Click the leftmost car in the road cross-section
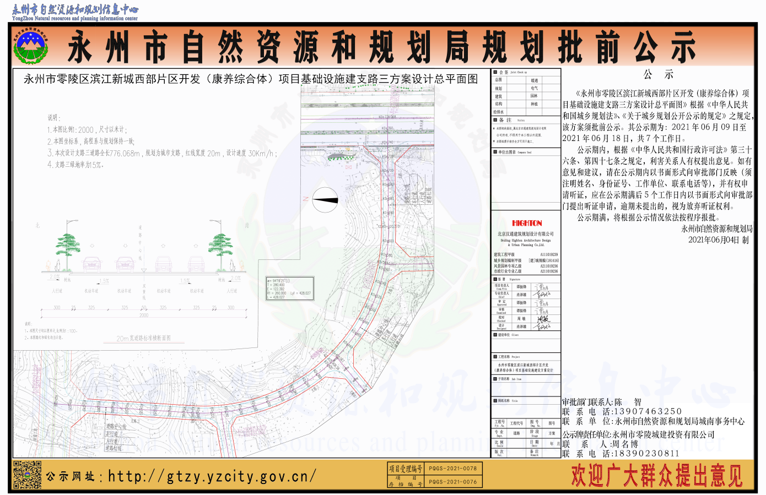This screenshot has width=766, height=495. 92,265
